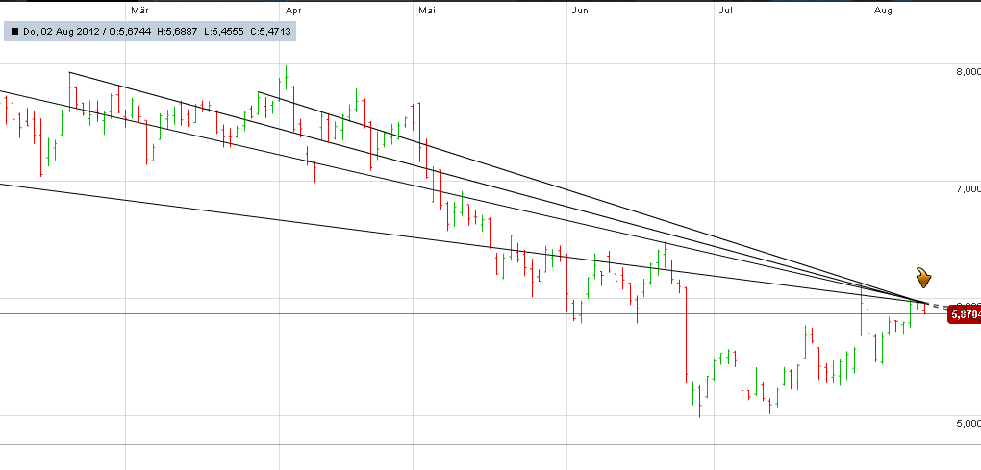The height and width of the screenshot is (470, 981).
Task: Select the Mai label on time axis
Action: coord(429,10)
